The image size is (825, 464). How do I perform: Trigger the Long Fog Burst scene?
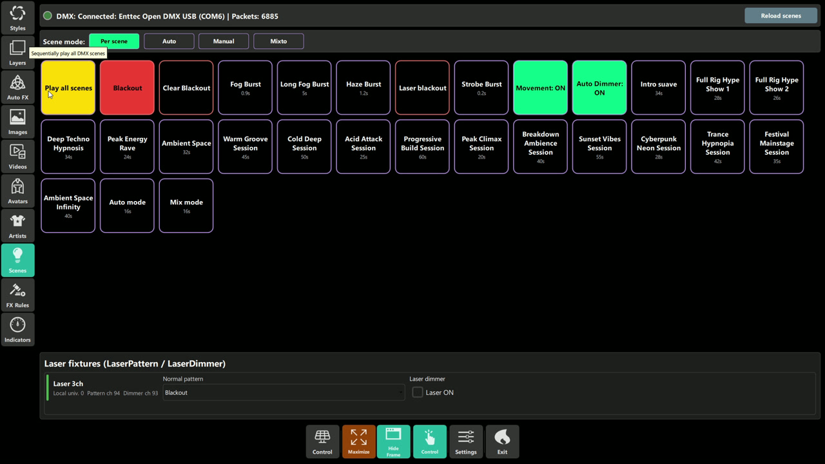click(304, 88)
